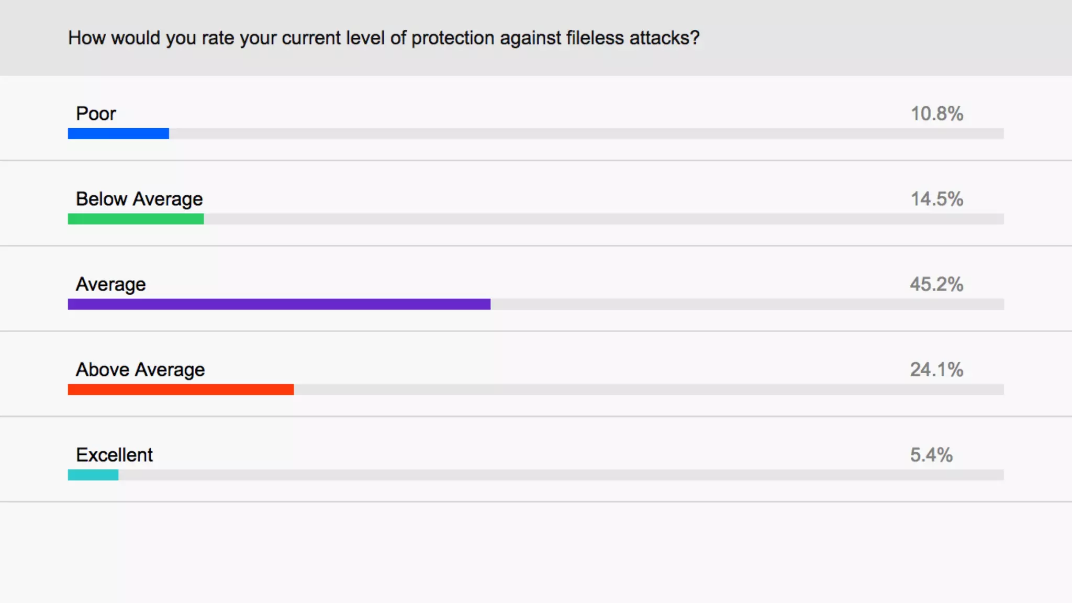Click the gray track of Average bar
The height and width of the screenshot is (603, 1072).
747,304
